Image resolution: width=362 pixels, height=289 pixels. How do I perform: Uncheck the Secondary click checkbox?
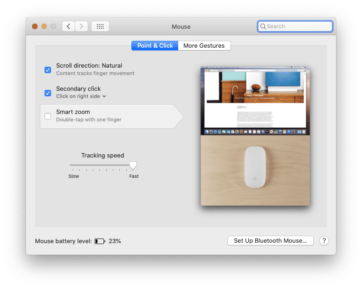tap(48, 93)
